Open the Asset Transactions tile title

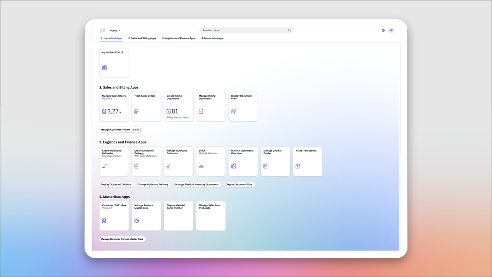coord(306,151)
